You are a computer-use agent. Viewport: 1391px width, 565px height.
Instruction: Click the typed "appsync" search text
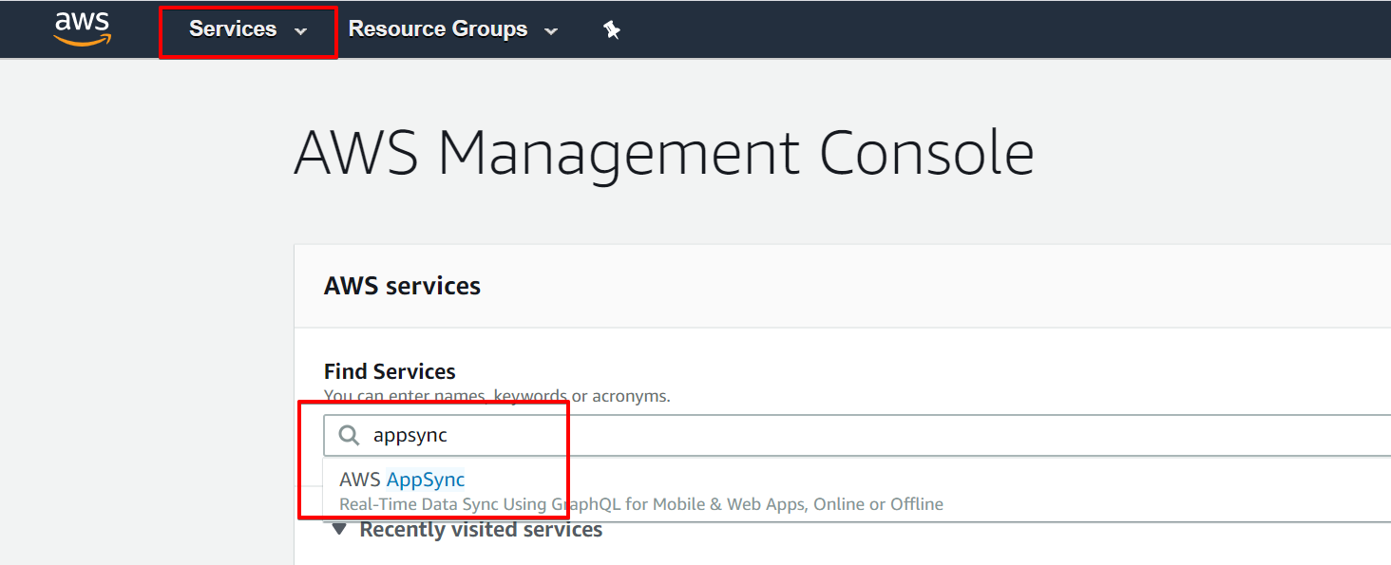click(410, 436)
